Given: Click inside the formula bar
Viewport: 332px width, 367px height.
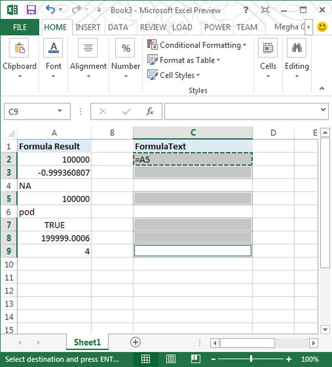Looking at the screenshot, I should (x=242, y=111).
